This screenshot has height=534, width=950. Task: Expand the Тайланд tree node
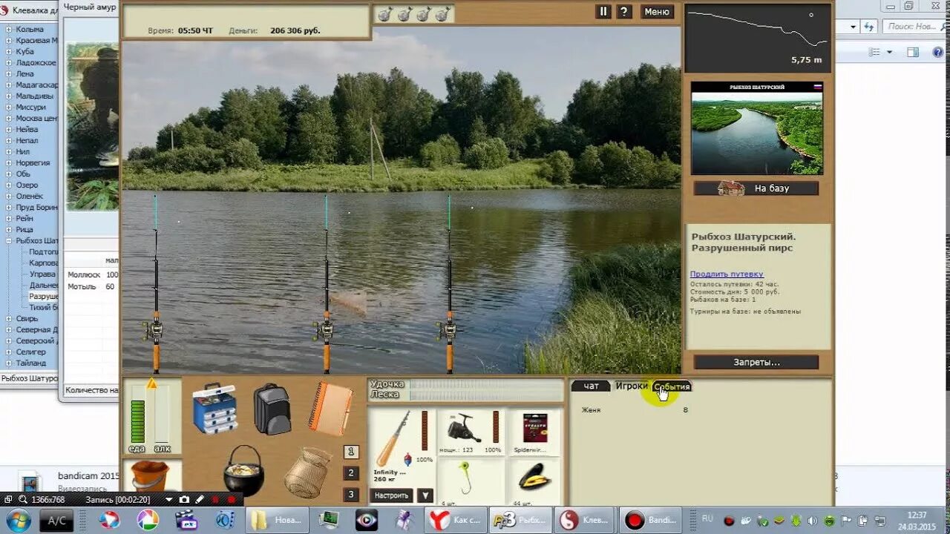[10, 363]
